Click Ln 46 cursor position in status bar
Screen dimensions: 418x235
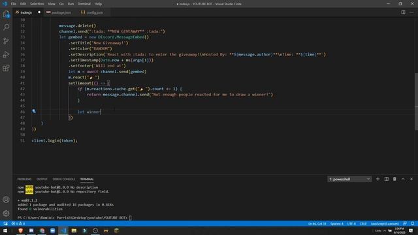pos(317,223)
